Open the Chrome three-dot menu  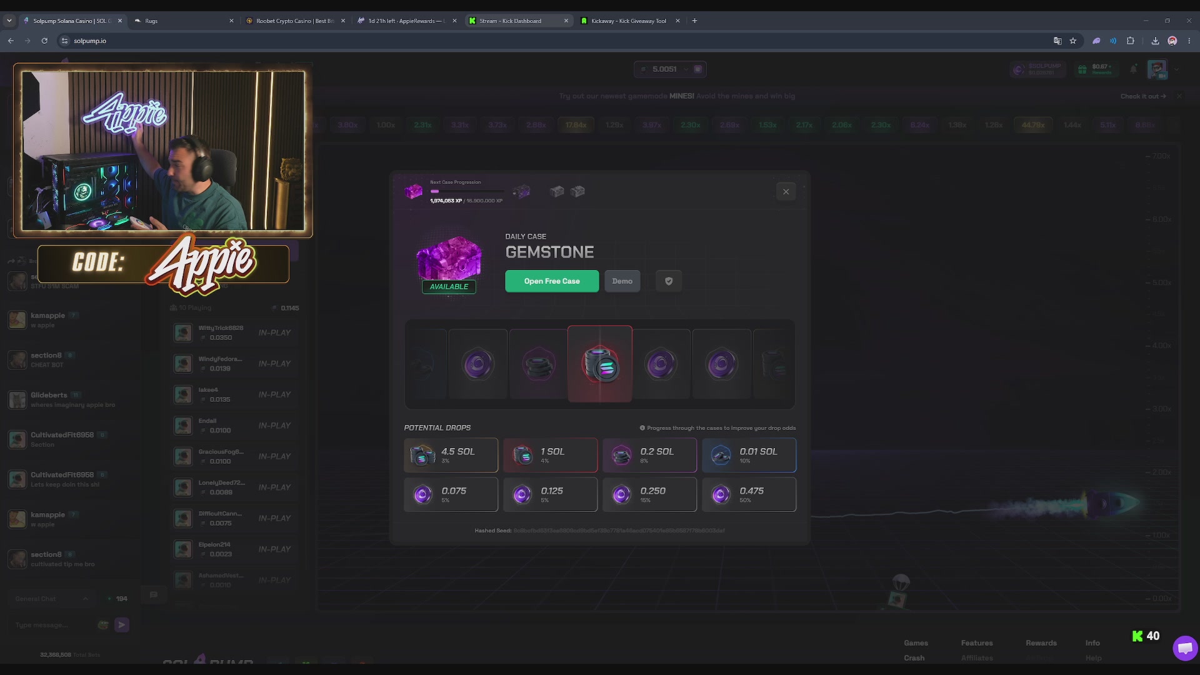pyautogui.click(x=1189, y=41)
